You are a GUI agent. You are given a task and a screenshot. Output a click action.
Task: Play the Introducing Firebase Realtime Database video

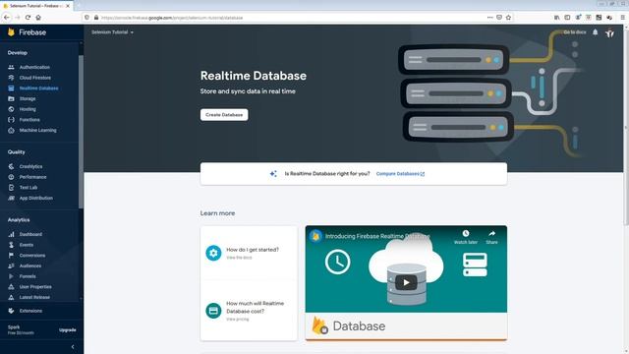point(406,282)
